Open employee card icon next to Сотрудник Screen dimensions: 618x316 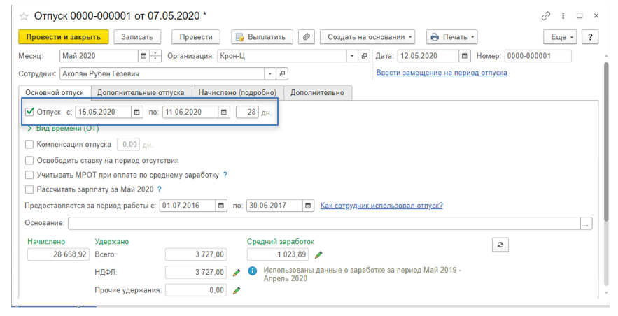pos(282,73)
